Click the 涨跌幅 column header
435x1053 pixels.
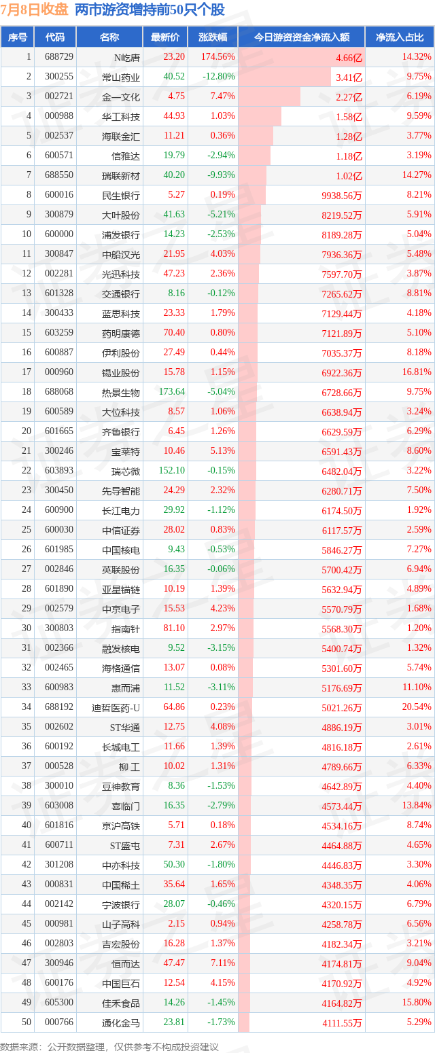point(213,37)
